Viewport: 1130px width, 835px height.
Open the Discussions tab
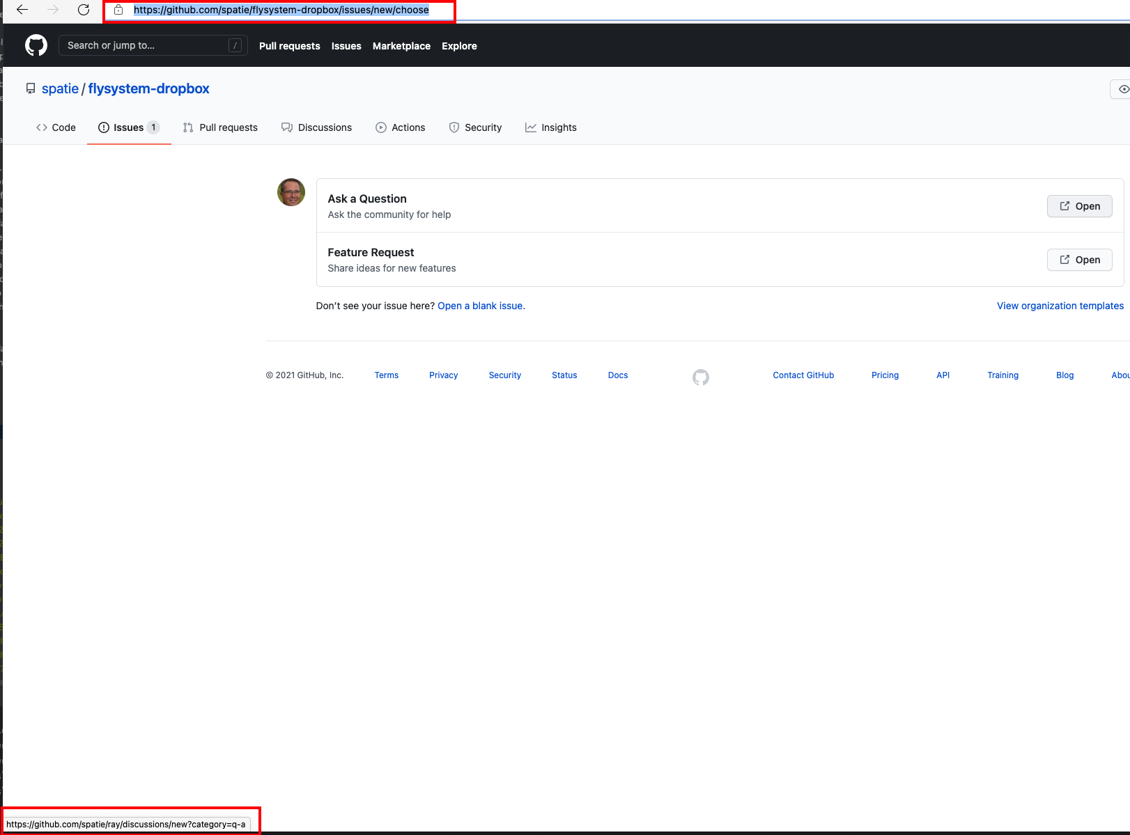click(x=316, y=127)
